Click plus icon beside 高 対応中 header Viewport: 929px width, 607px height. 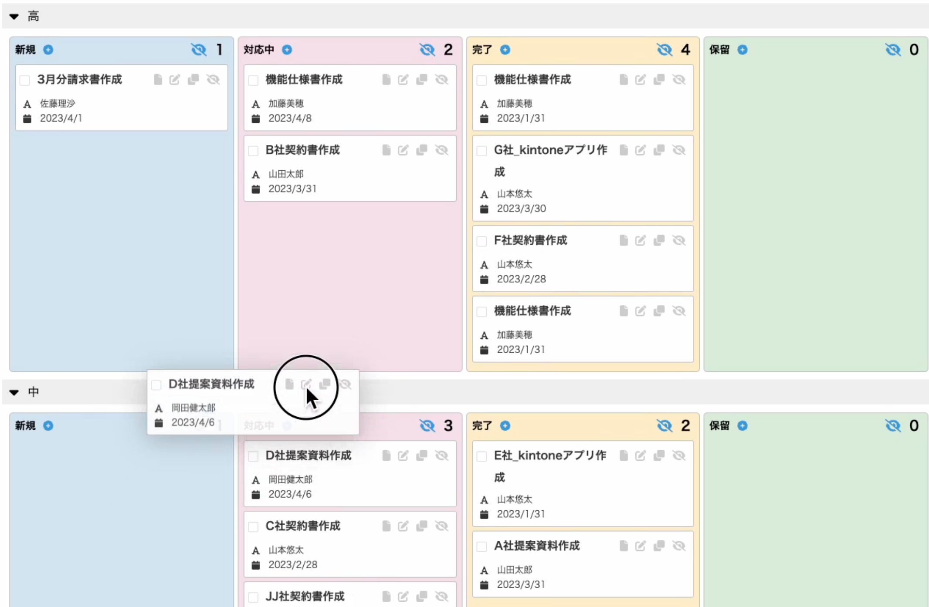tap(287, 50)
